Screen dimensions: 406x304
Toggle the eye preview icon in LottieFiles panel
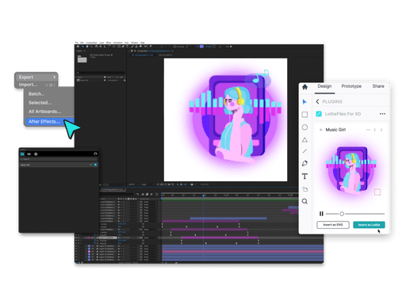29,154
